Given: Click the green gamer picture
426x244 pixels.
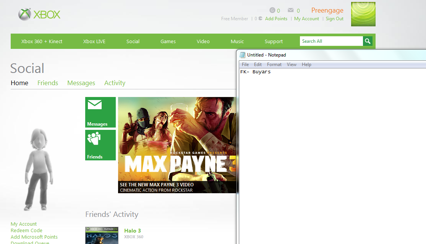Looking at the screenshot, I should [x=363, y=14].
